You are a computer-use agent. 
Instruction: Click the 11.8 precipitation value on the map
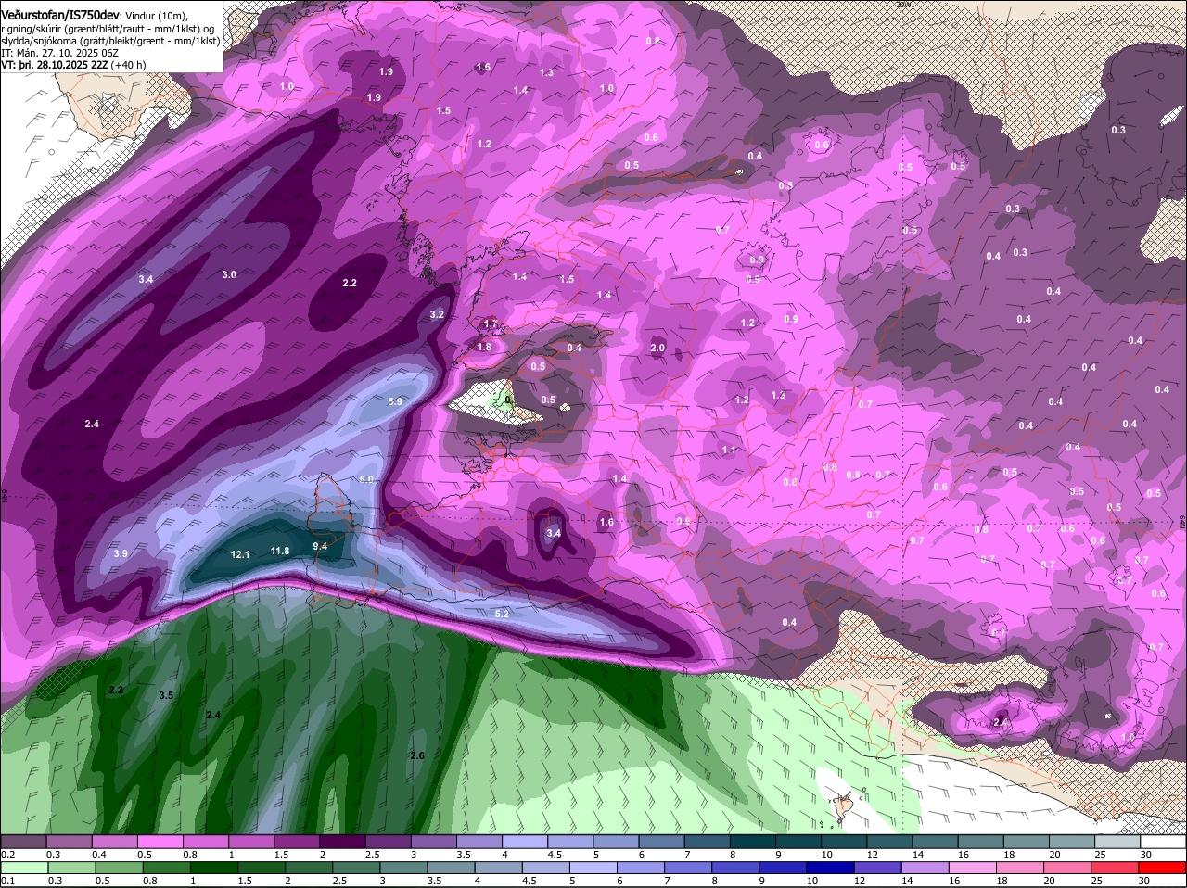[x=280, y=551]
